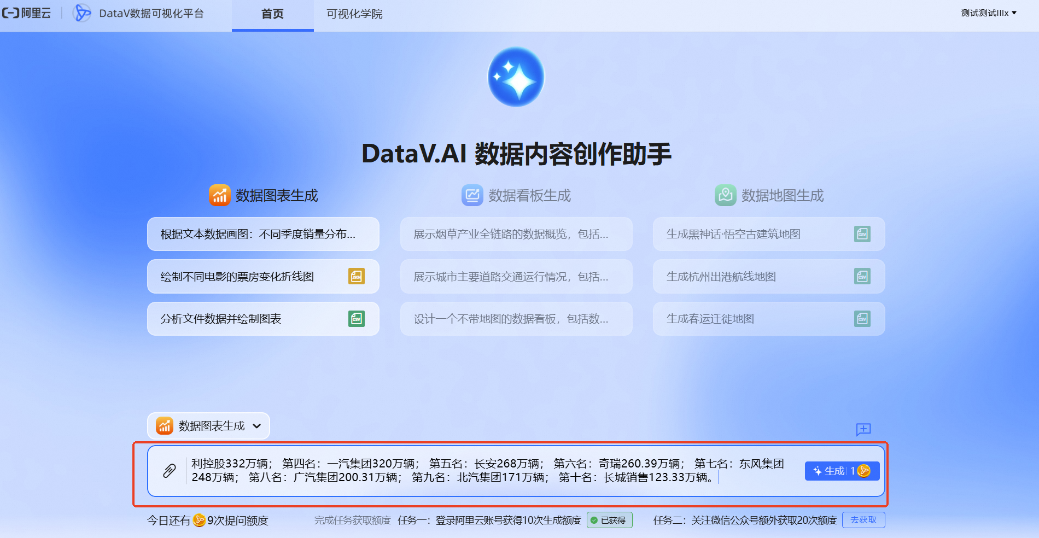Click the orange chart generation category icon
The width and height of the screenshot is (1039, 538).
[x=219, y=195]
